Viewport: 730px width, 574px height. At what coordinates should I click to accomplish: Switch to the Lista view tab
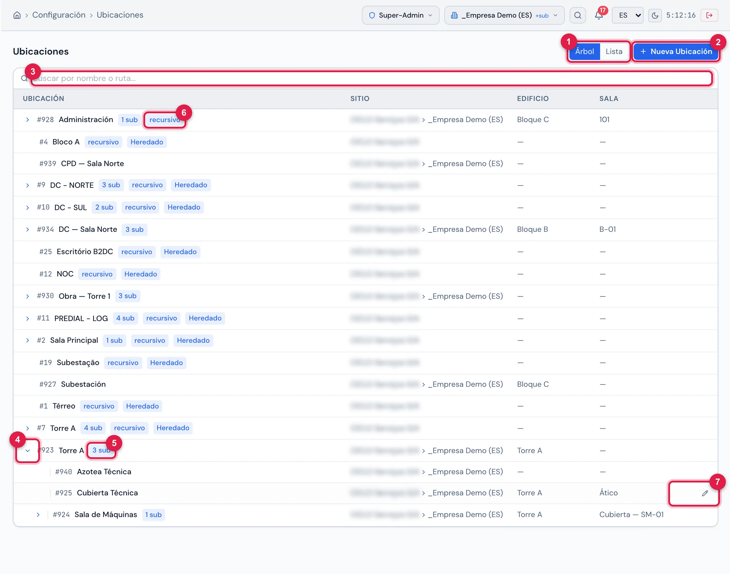click(x=614, y=51)
